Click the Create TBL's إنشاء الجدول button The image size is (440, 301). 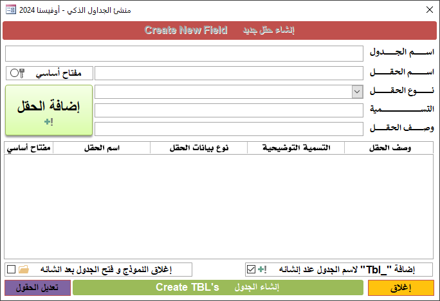pyautogui.click(x=218, y=288)
